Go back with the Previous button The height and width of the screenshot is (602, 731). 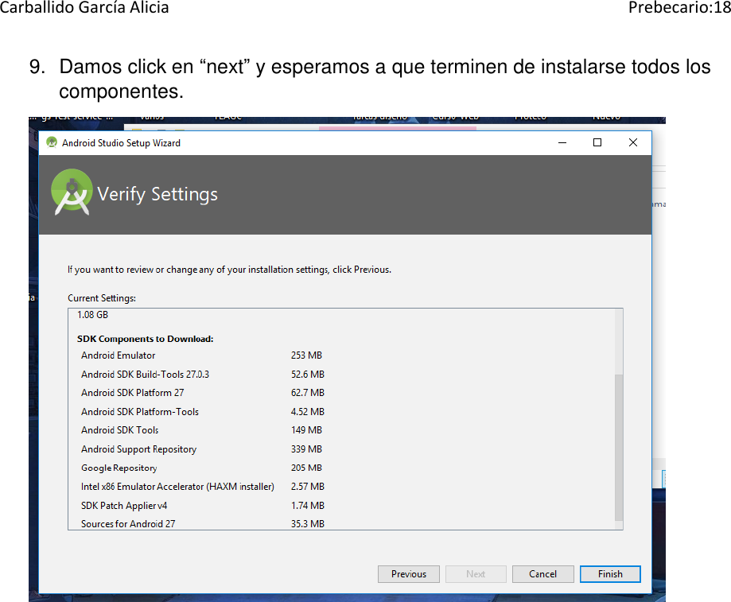point(408,574)
